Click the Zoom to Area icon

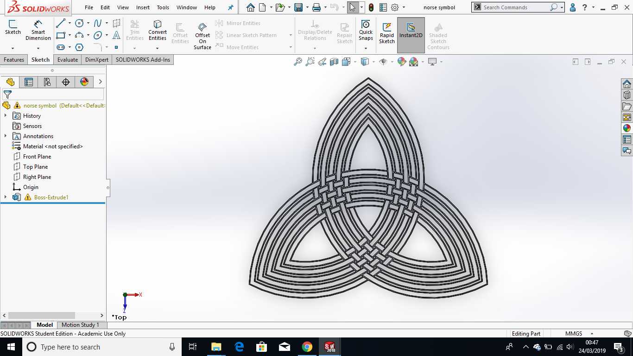point(310,62)
